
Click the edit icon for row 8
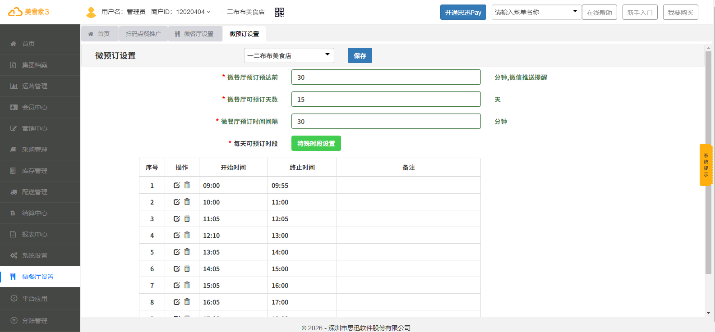pos(177,302)
